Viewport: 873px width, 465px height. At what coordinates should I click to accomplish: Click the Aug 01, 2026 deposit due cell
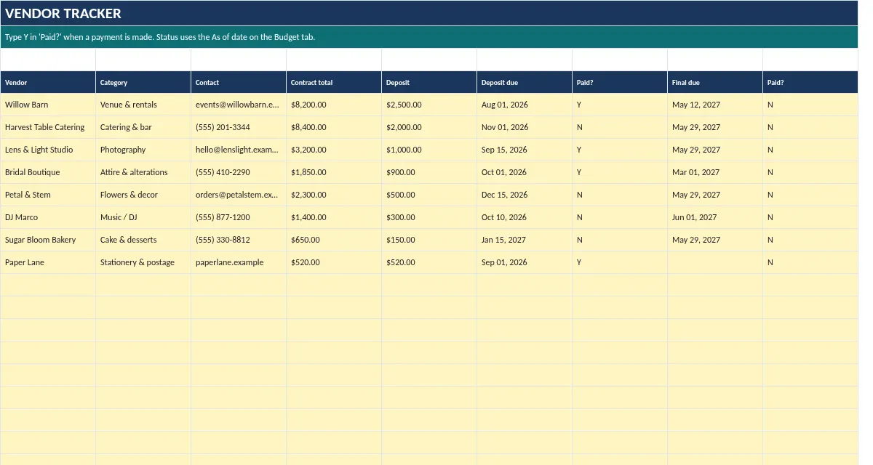(525, 105)
